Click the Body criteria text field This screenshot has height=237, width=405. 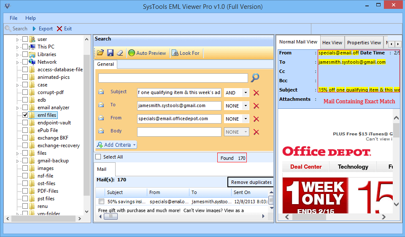[x=179, y=132]
